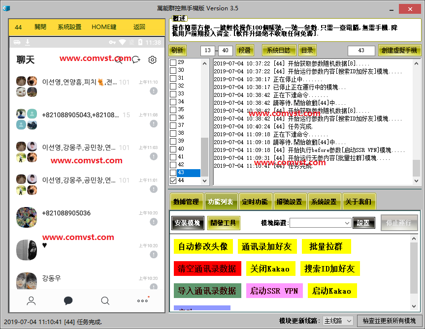The height and width of the screenshot is (329, 425).
Task: Open search magnifier in chat header
Action: (x=119, y=60)
